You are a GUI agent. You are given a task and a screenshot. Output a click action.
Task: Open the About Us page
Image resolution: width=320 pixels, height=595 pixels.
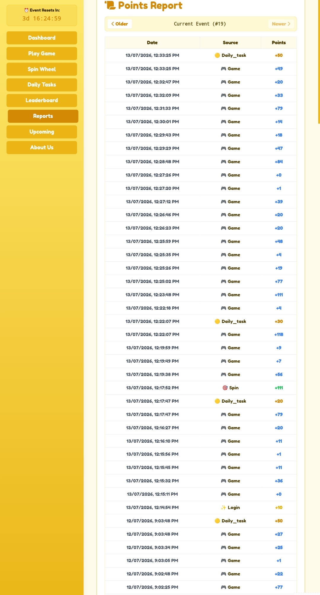click(x=42, y=148)
